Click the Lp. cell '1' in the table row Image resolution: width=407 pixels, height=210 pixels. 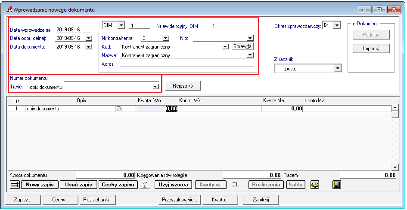point(16,109)
